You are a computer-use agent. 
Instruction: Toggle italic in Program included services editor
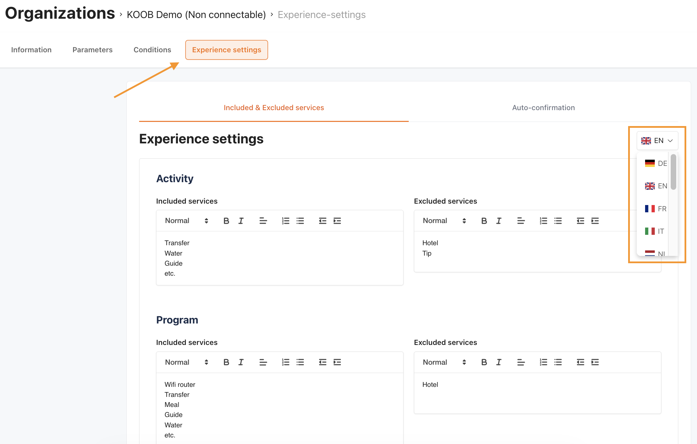click(241, 362)
